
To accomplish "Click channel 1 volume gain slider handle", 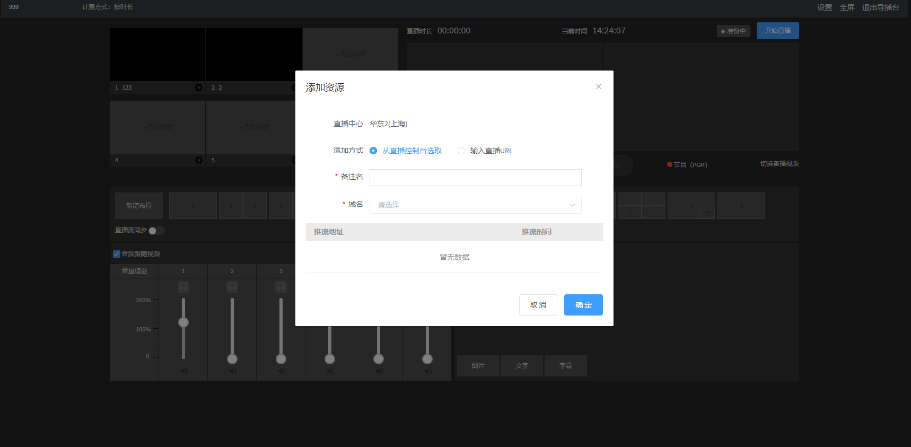I will [x=183, y=322].
